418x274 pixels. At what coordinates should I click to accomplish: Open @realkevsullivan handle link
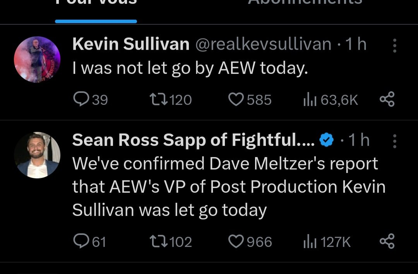[x=263, y=45]
